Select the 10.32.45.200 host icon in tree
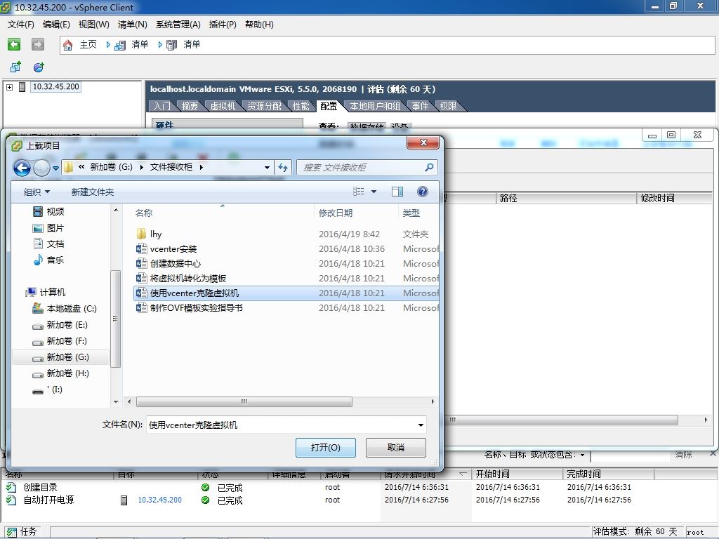 pos(22,86)
